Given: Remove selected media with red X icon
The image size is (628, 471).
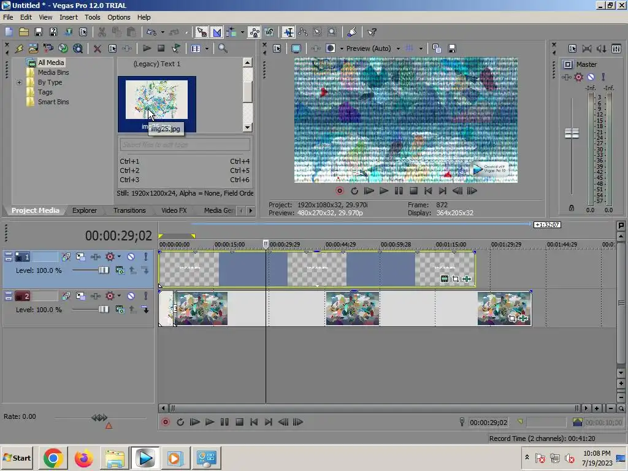Looking at the screenshot, I should click(98, 48).
